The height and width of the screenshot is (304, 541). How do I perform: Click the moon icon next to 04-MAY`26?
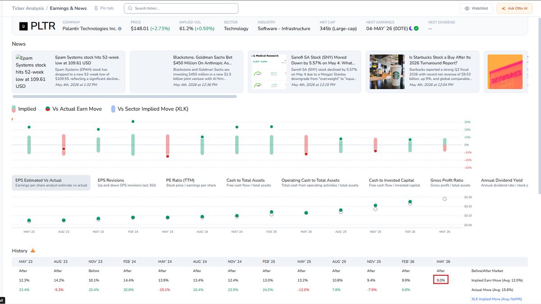pos(411,28)
